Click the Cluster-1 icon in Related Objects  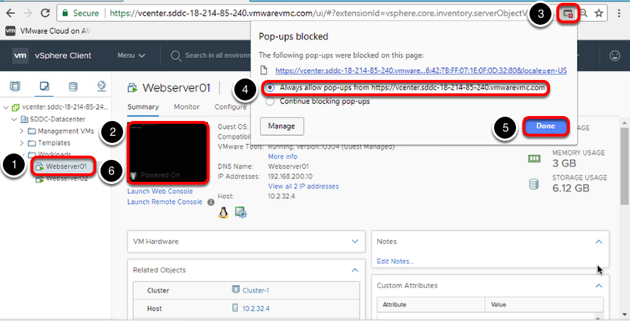pos(236,289)
